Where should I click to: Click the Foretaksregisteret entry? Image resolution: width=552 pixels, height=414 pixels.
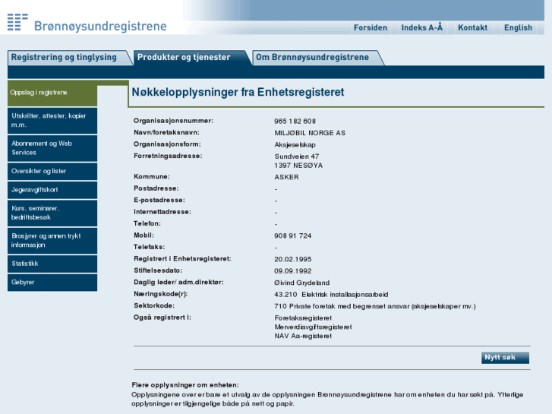(303, 318)
